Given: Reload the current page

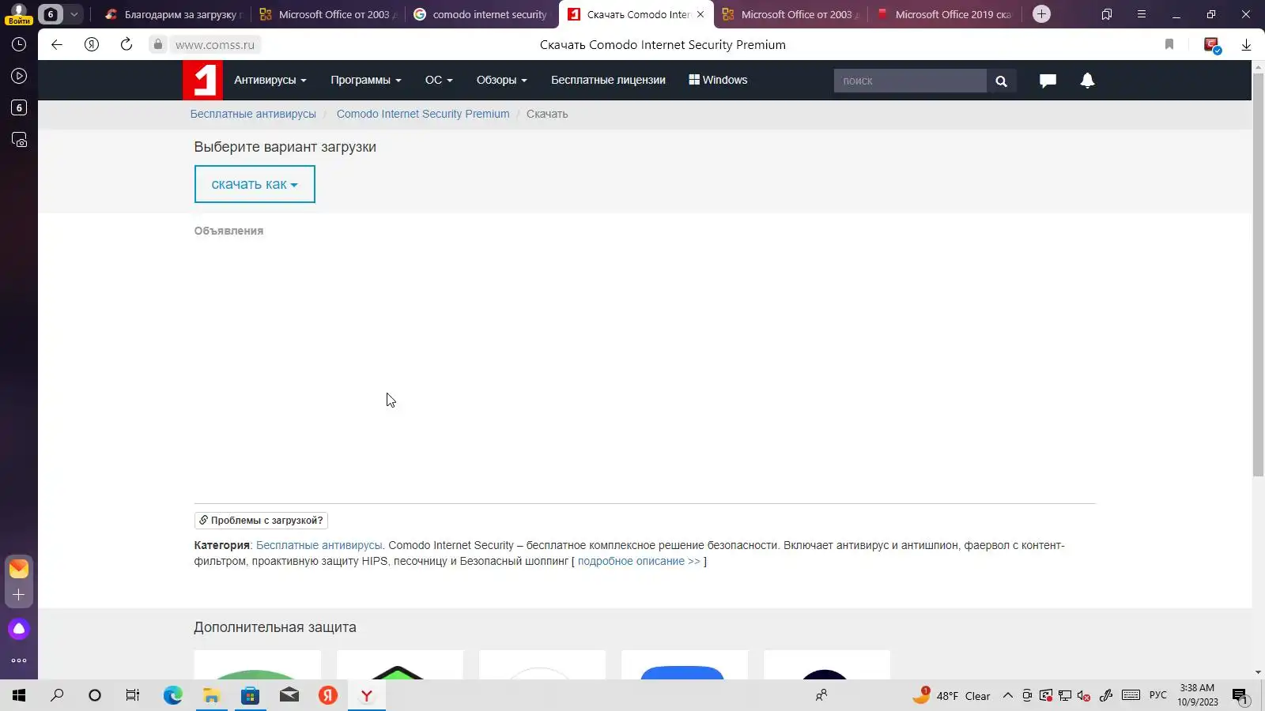Looking at the screenshot, I should click(126, 44).
